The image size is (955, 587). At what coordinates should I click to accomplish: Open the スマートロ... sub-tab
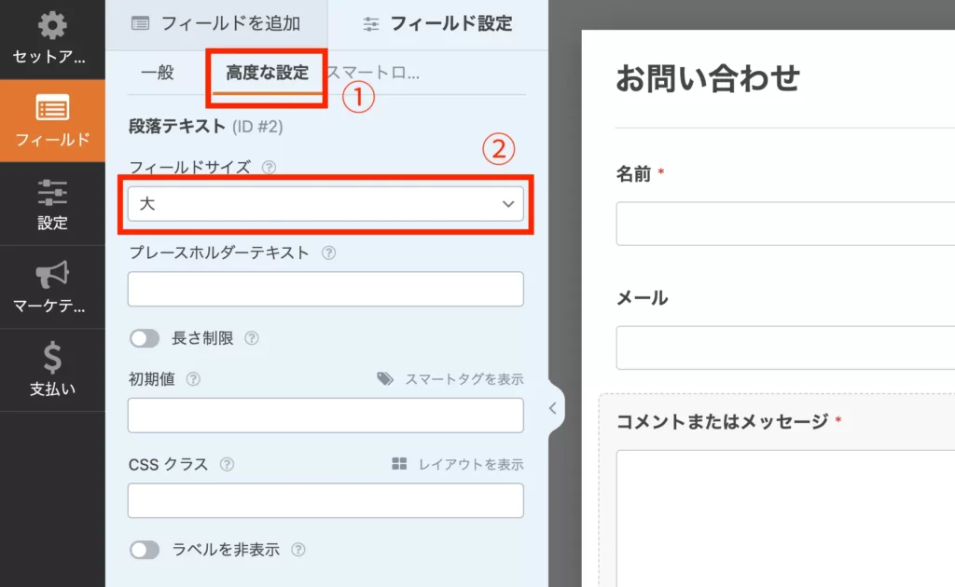373,73
